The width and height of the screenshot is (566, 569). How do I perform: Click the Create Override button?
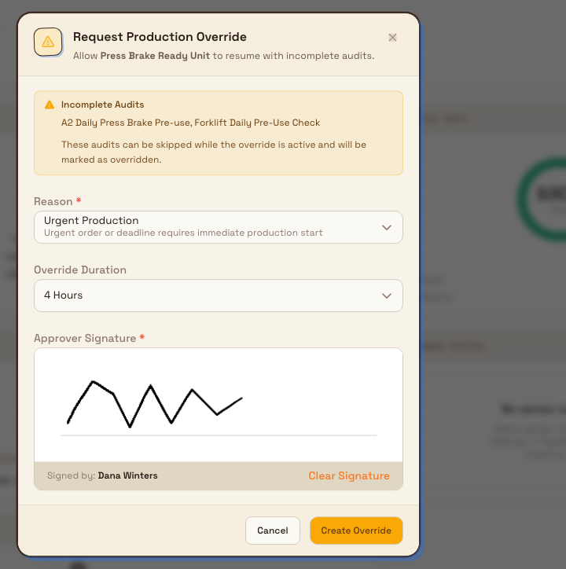[x=356, y=530]
